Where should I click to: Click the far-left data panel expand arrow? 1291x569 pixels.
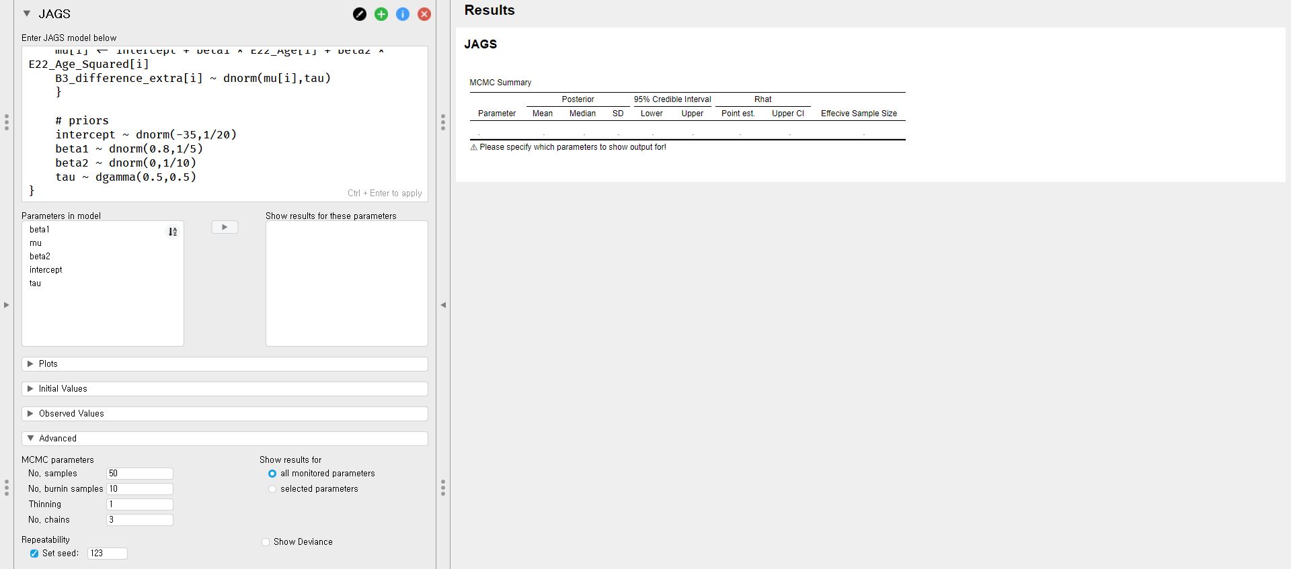pyautogui.click(x=7, y=305)
